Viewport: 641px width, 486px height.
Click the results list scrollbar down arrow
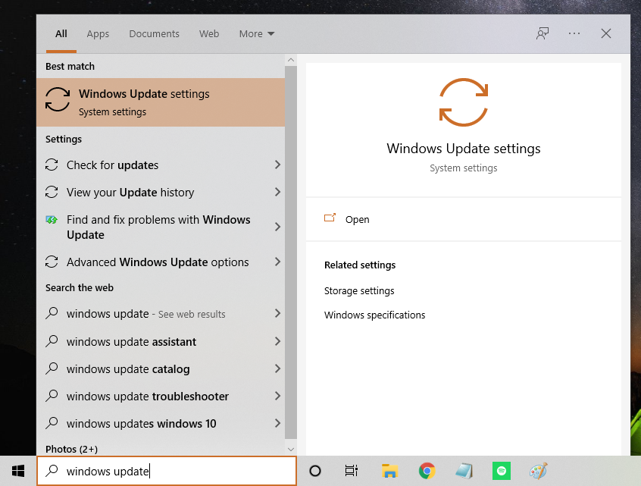coord(291,449)
